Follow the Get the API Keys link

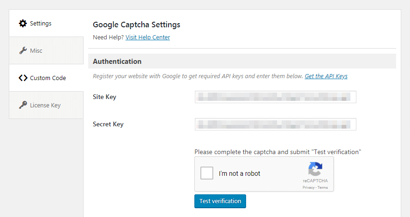326,76
